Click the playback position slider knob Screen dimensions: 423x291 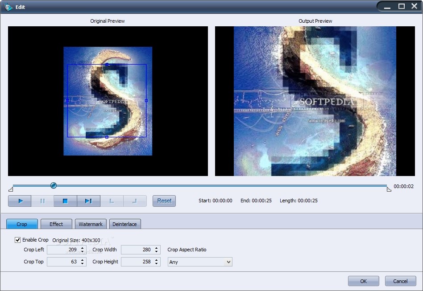tap(54, 185)
